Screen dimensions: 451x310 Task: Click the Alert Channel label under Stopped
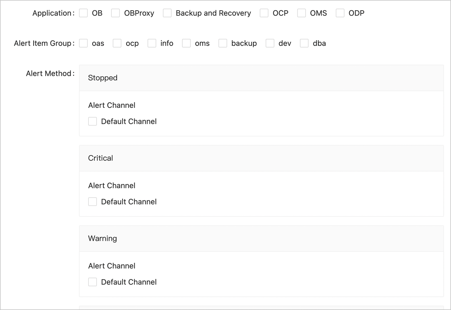[112, 105]
